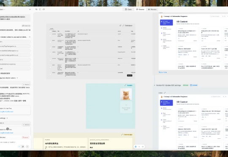
Task: Click the Restore button near the bottom of chat
Action: click(26, 125)
